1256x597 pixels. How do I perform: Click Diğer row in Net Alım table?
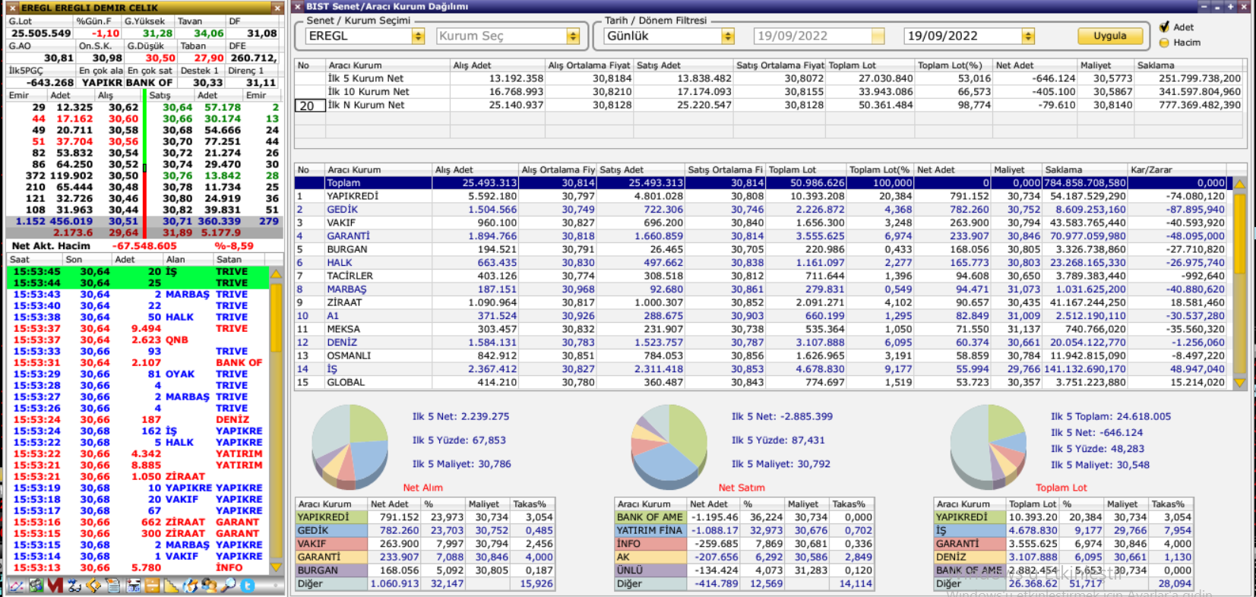425,584
